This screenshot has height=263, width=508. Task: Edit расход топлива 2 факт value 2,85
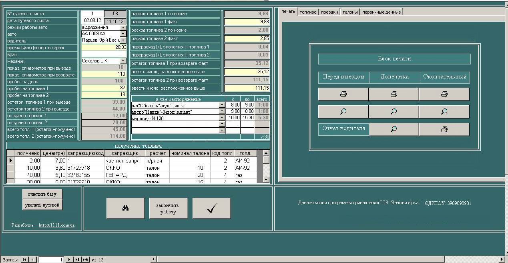pyautogui.click(x=247, y=38)
